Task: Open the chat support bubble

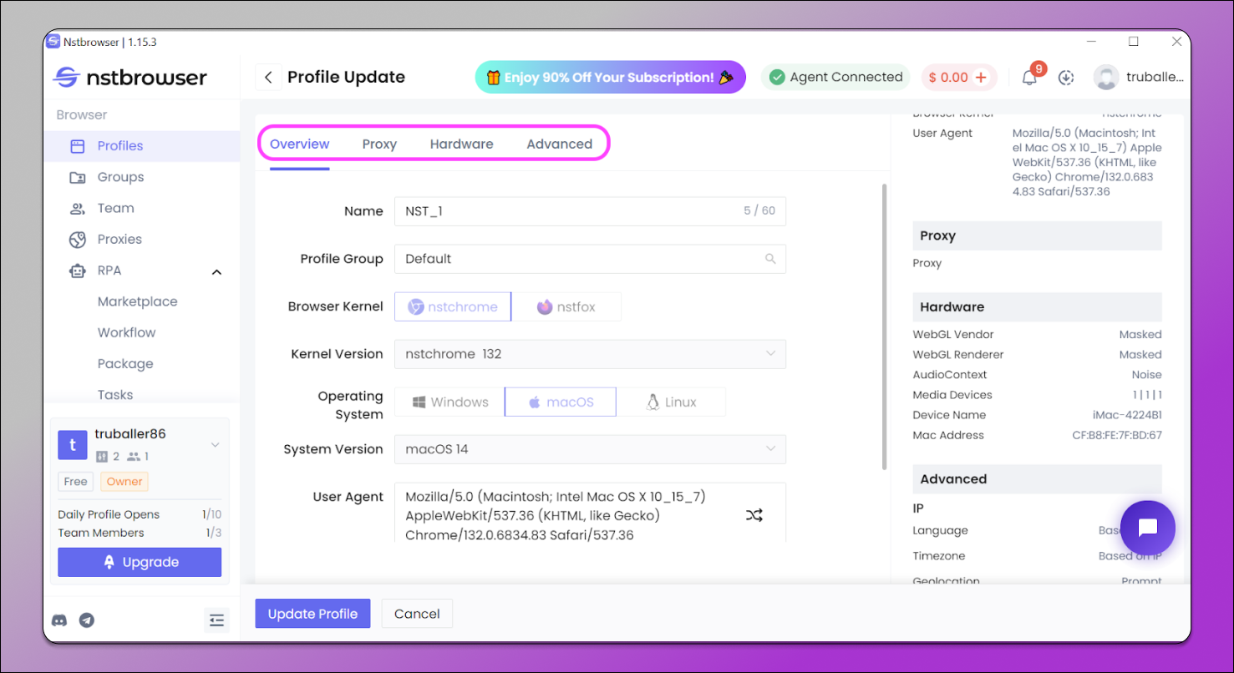Action: (x=1147, y=528)
